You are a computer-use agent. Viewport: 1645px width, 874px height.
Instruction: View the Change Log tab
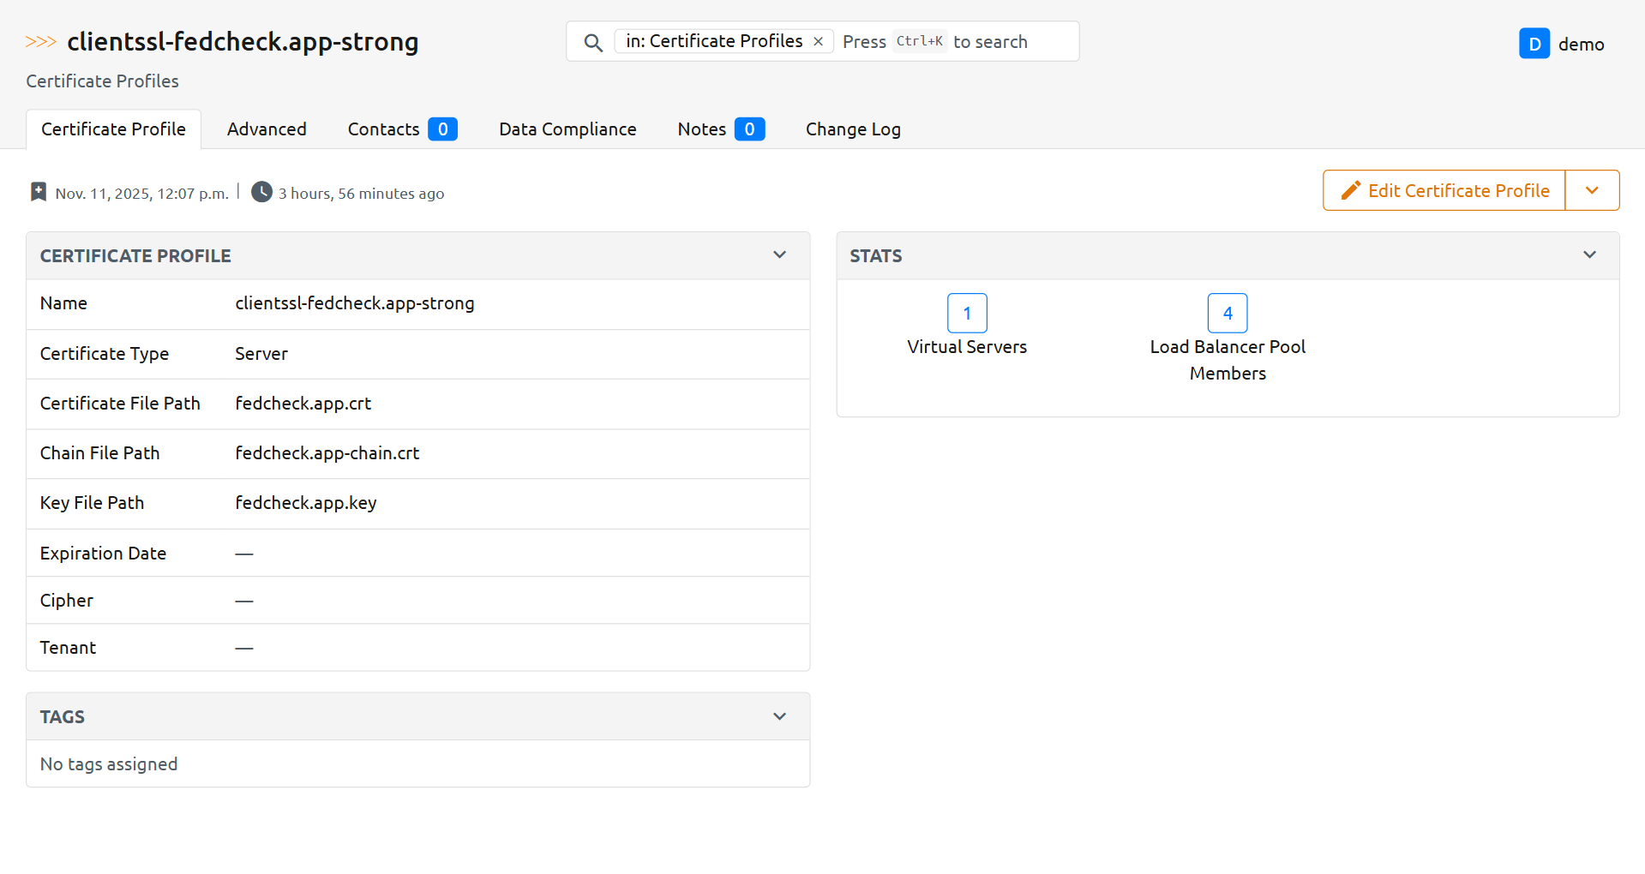853,129
